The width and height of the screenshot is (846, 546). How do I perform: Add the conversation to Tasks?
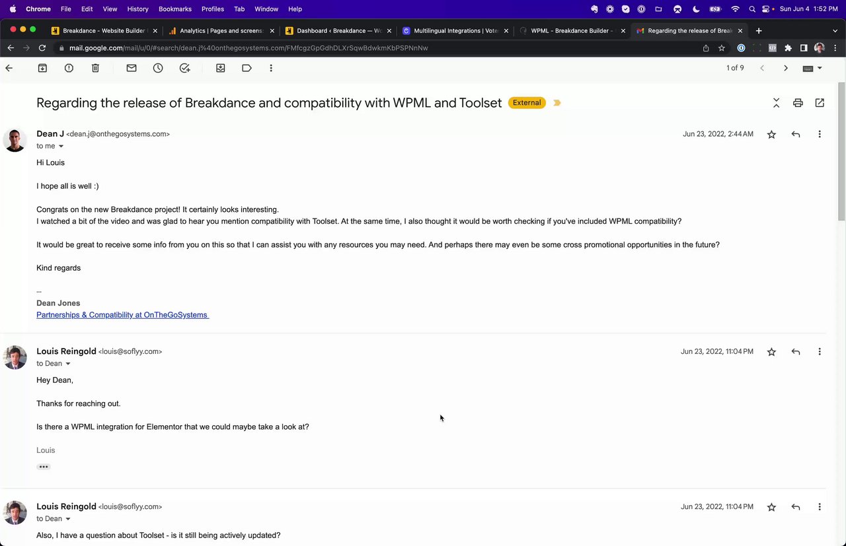pos(185,68)
